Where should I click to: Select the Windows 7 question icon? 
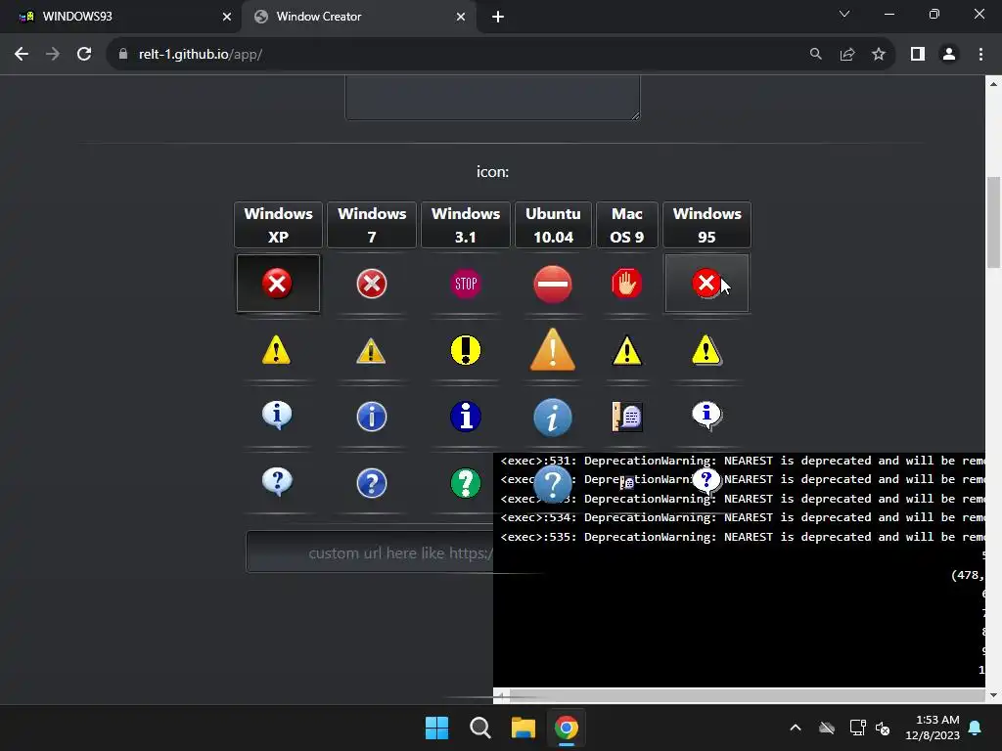tap(371, 483)
